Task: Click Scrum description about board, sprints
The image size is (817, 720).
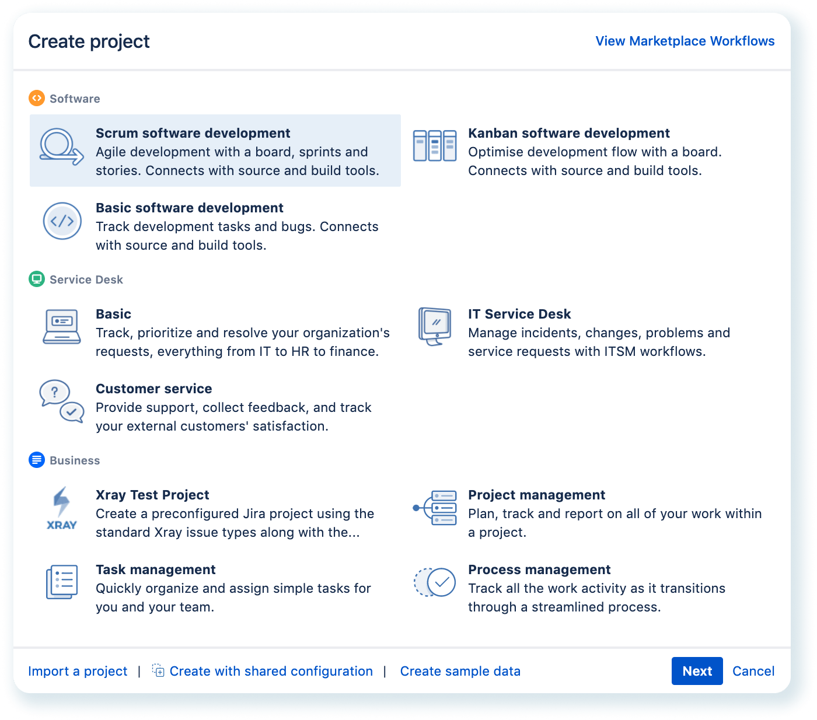Action: pos(238,161)
